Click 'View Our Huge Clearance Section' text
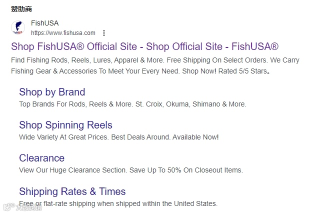The width and height of the screenshot is (316, 214). [x=72, y=170]
